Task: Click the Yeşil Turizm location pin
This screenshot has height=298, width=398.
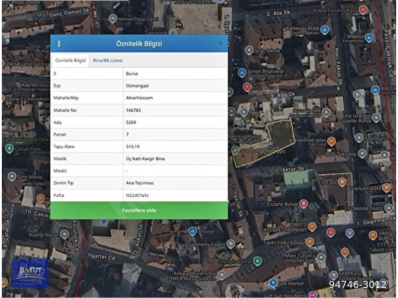Action: [x=359, y=138]
